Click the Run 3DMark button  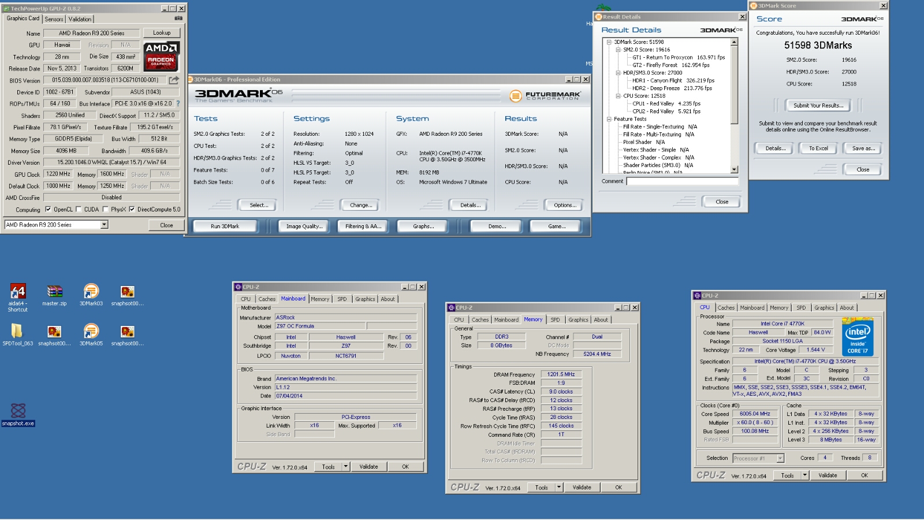(x=225, y=226)
